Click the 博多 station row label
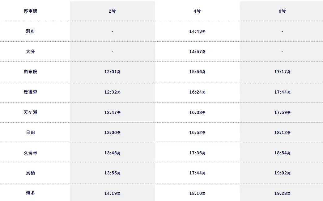 click(x=30, y=193)
